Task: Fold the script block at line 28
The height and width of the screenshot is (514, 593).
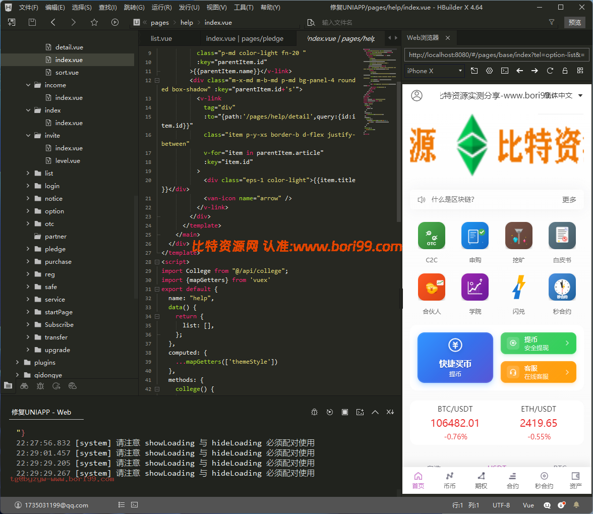Action: 157,262
